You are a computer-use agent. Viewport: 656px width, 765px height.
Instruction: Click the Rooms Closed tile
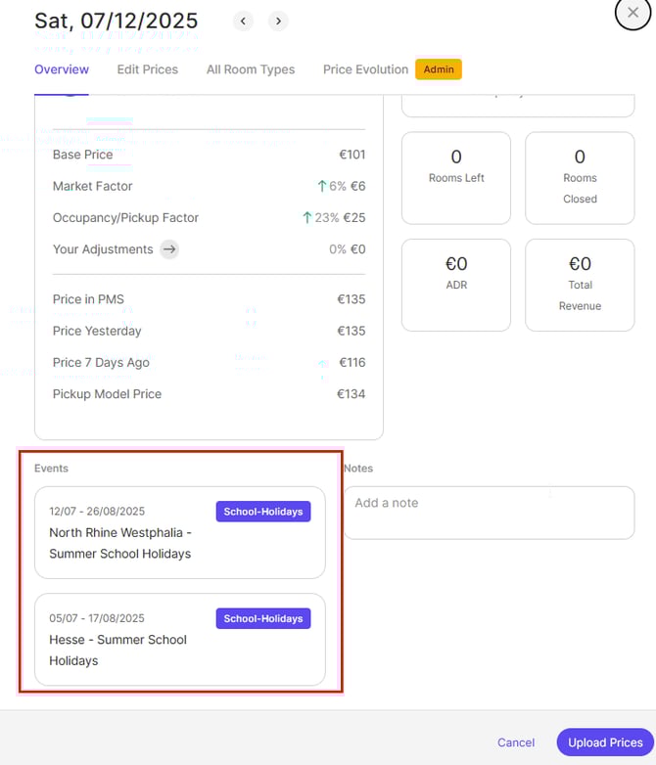[580, 178]
